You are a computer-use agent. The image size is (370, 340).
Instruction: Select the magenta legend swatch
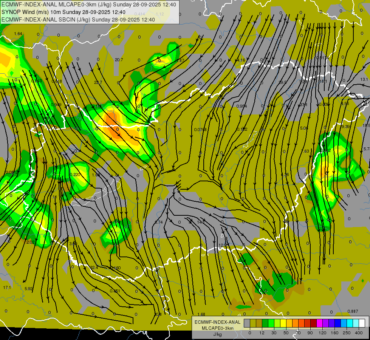pyautogui.click(x=320, y=323)
